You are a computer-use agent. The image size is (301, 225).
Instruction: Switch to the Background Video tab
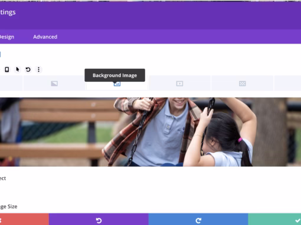[x=179, y=84]
